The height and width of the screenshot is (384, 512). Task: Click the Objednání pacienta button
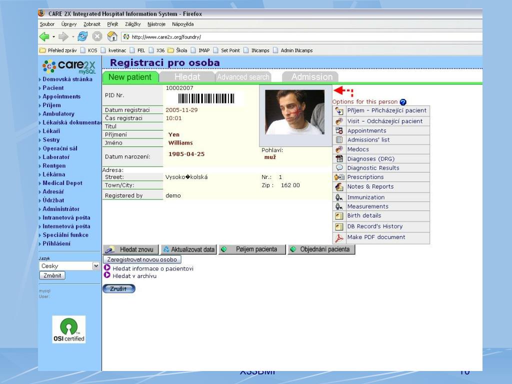point(321,249)
